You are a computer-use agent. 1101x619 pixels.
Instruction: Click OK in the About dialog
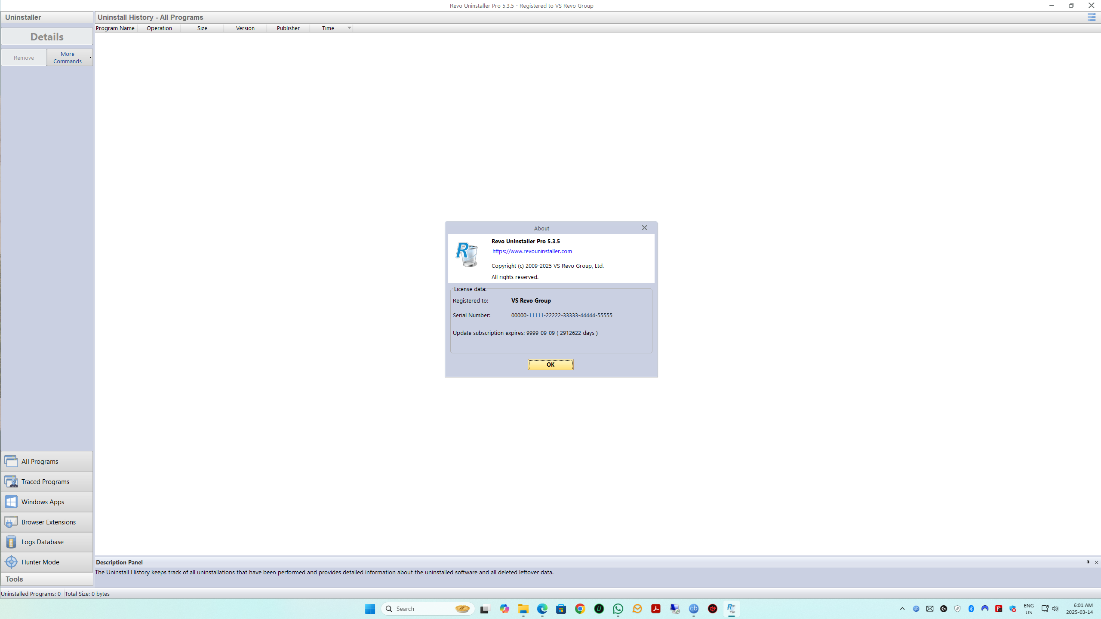point(550,365)
